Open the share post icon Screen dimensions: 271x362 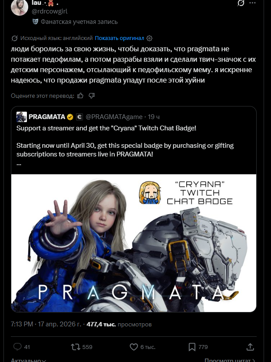[250, 347]
